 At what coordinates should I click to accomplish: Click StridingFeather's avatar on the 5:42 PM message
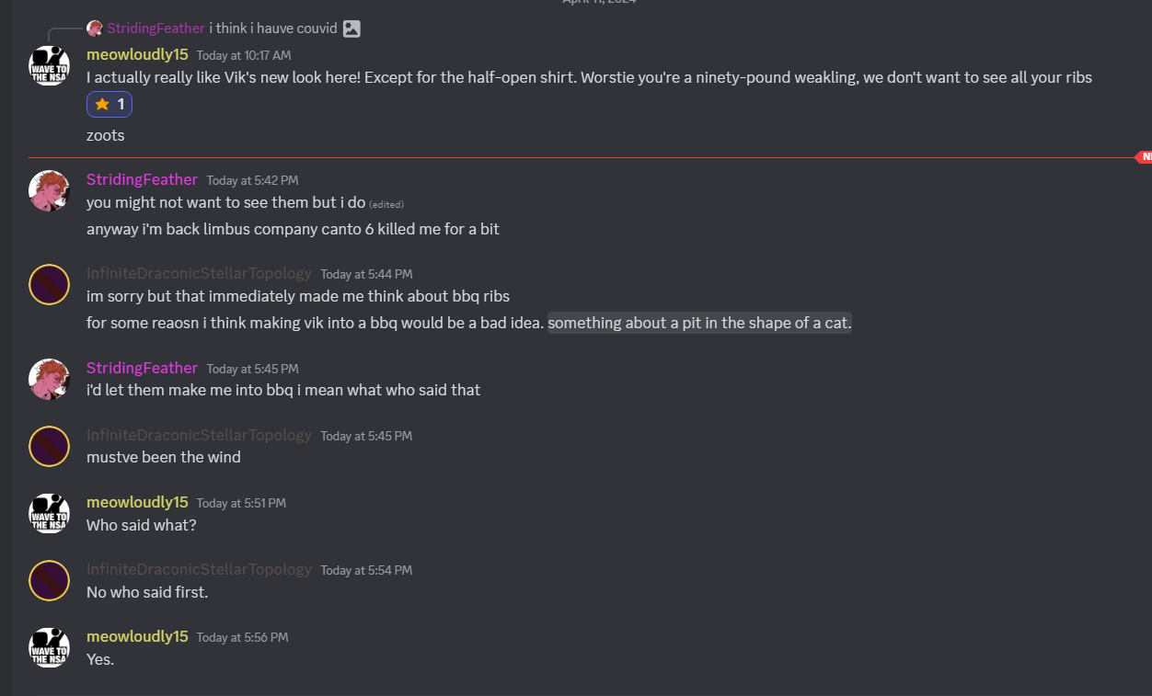pos(50,190)
